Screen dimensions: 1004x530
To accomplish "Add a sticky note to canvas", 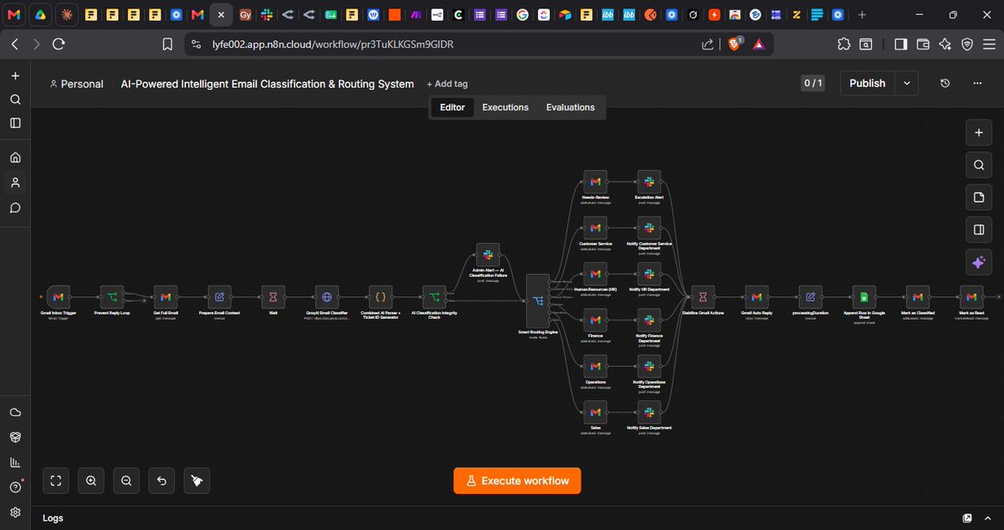I will pos(978,198).
